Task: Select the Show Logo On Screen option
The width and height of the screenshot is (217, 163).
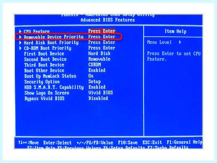Action: coord(47,93)
